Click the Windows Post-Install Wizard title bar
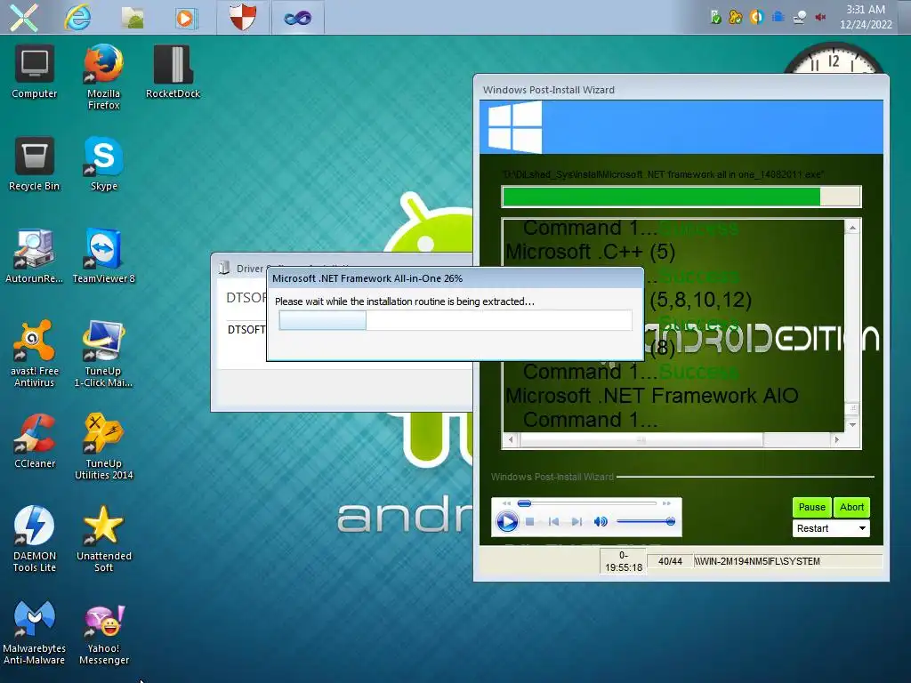 point(681,90)
